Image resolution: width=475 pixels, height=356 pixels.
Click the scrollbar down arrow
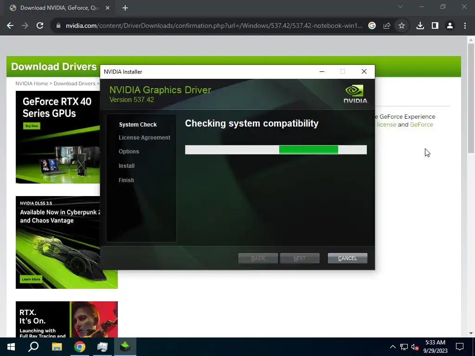[x=471, y=333]
